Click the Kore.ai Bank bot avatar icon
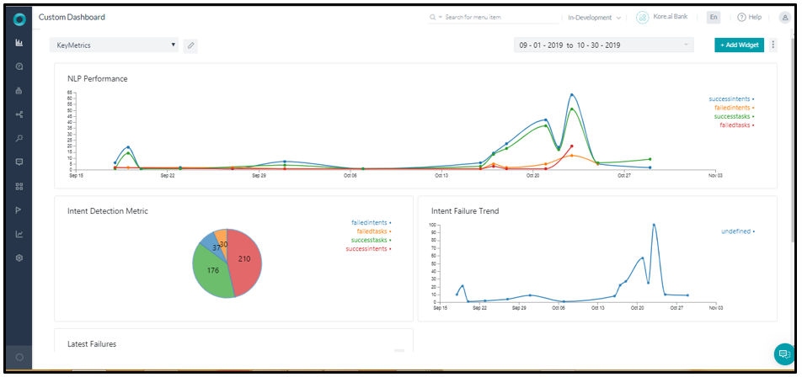This screenshot has height=377, width=802. [x=643, y=18]
